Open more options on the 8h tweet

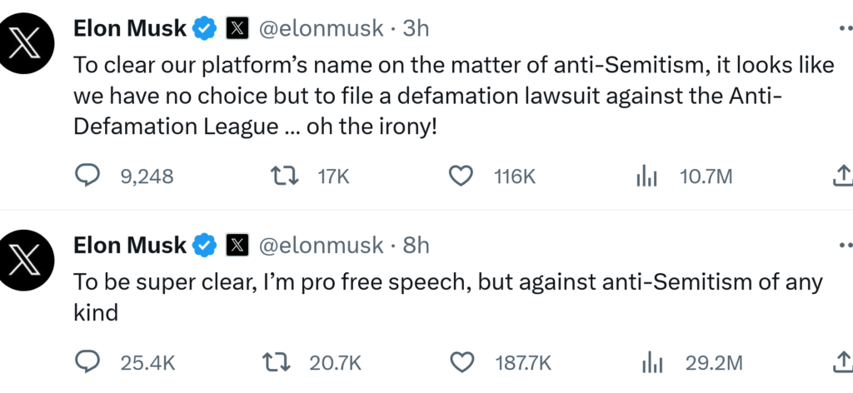(x=844, y=245)
